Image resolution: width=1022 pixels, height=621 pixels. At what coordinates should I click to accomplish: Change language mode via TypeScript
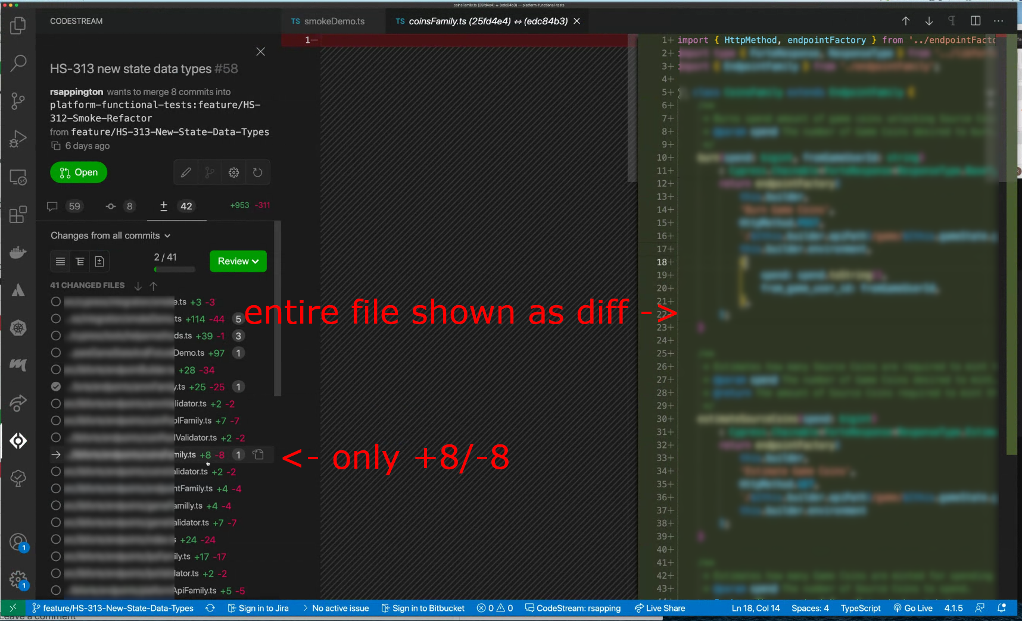[861, 608]
